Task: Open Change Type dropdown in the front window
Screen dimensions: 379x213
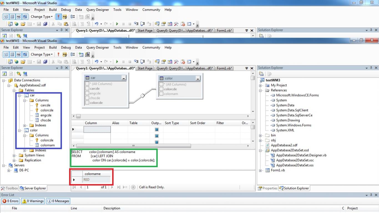Action: (x=42, y=54)
